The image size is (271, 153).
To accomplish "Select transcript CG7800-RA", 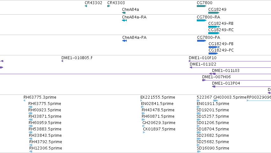I will click(208, 17).
